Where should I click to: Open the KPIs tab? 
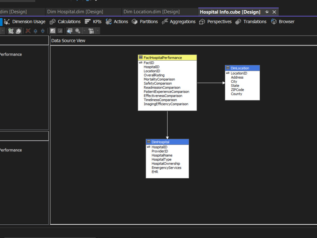(93, 22)
